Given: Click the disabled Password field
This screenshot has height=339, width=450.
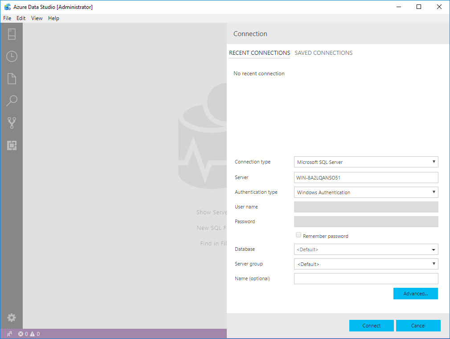Looking at the screenshot, I should tap(366, 221).
